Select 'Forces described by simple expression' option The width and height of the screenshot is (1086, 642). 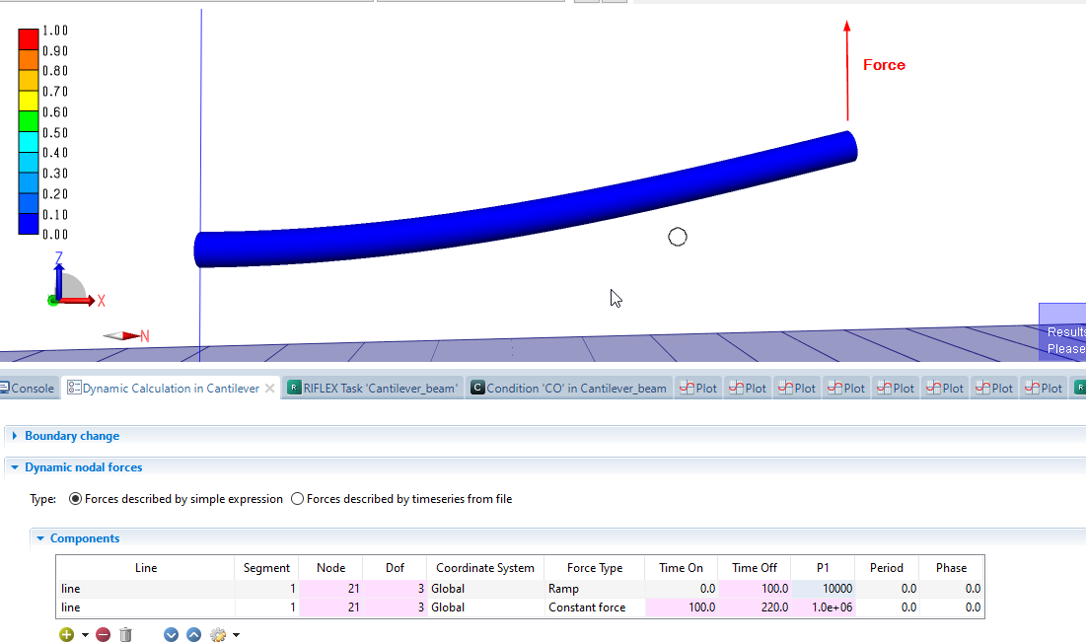coord(76,499)
